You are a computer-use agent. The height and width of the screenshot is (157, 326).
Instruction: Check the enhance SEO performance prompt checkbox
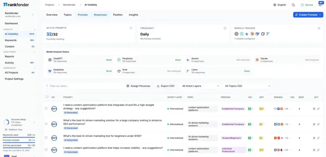[46, 124]
